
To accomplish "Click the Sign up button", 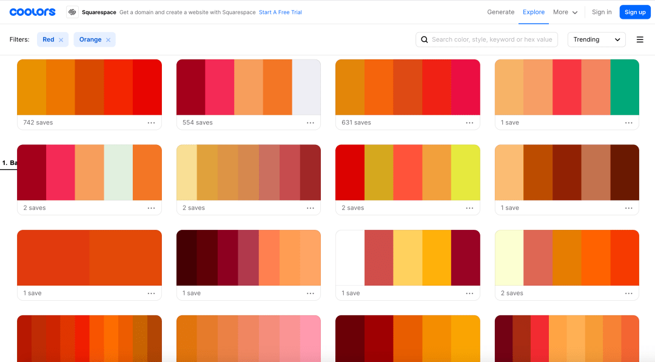I will pos(635,12).
